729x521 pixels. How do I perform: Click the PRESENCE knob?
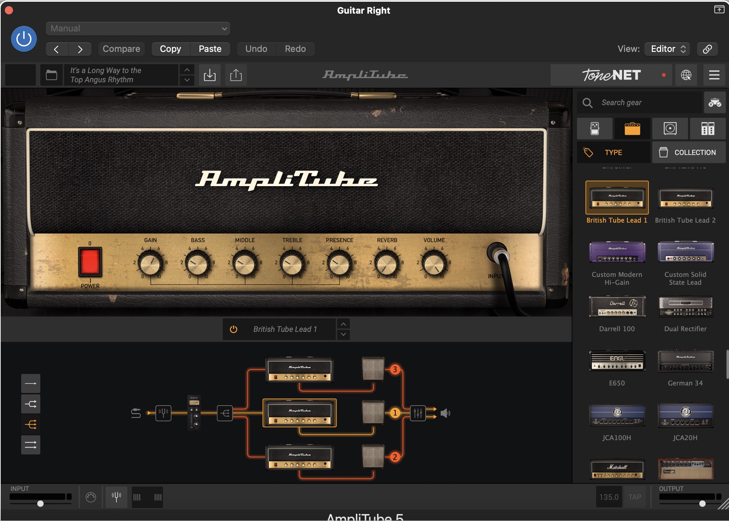click(x=339, y=263)
